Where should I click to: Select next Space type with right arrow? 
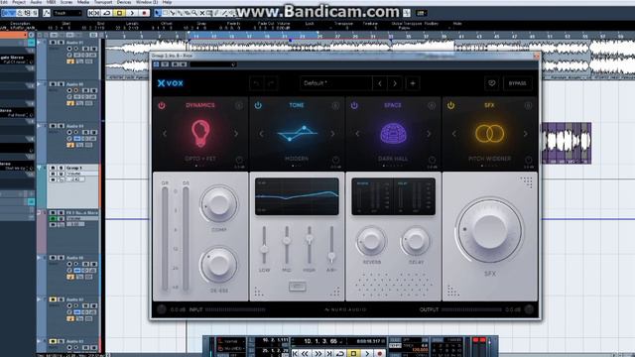(x=429, y=133)
